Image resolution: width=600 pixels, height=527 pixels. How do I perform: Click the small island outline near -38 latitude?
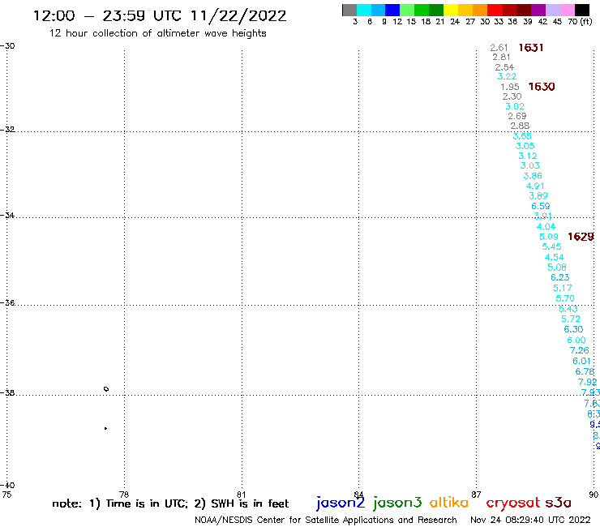[106, 389]
